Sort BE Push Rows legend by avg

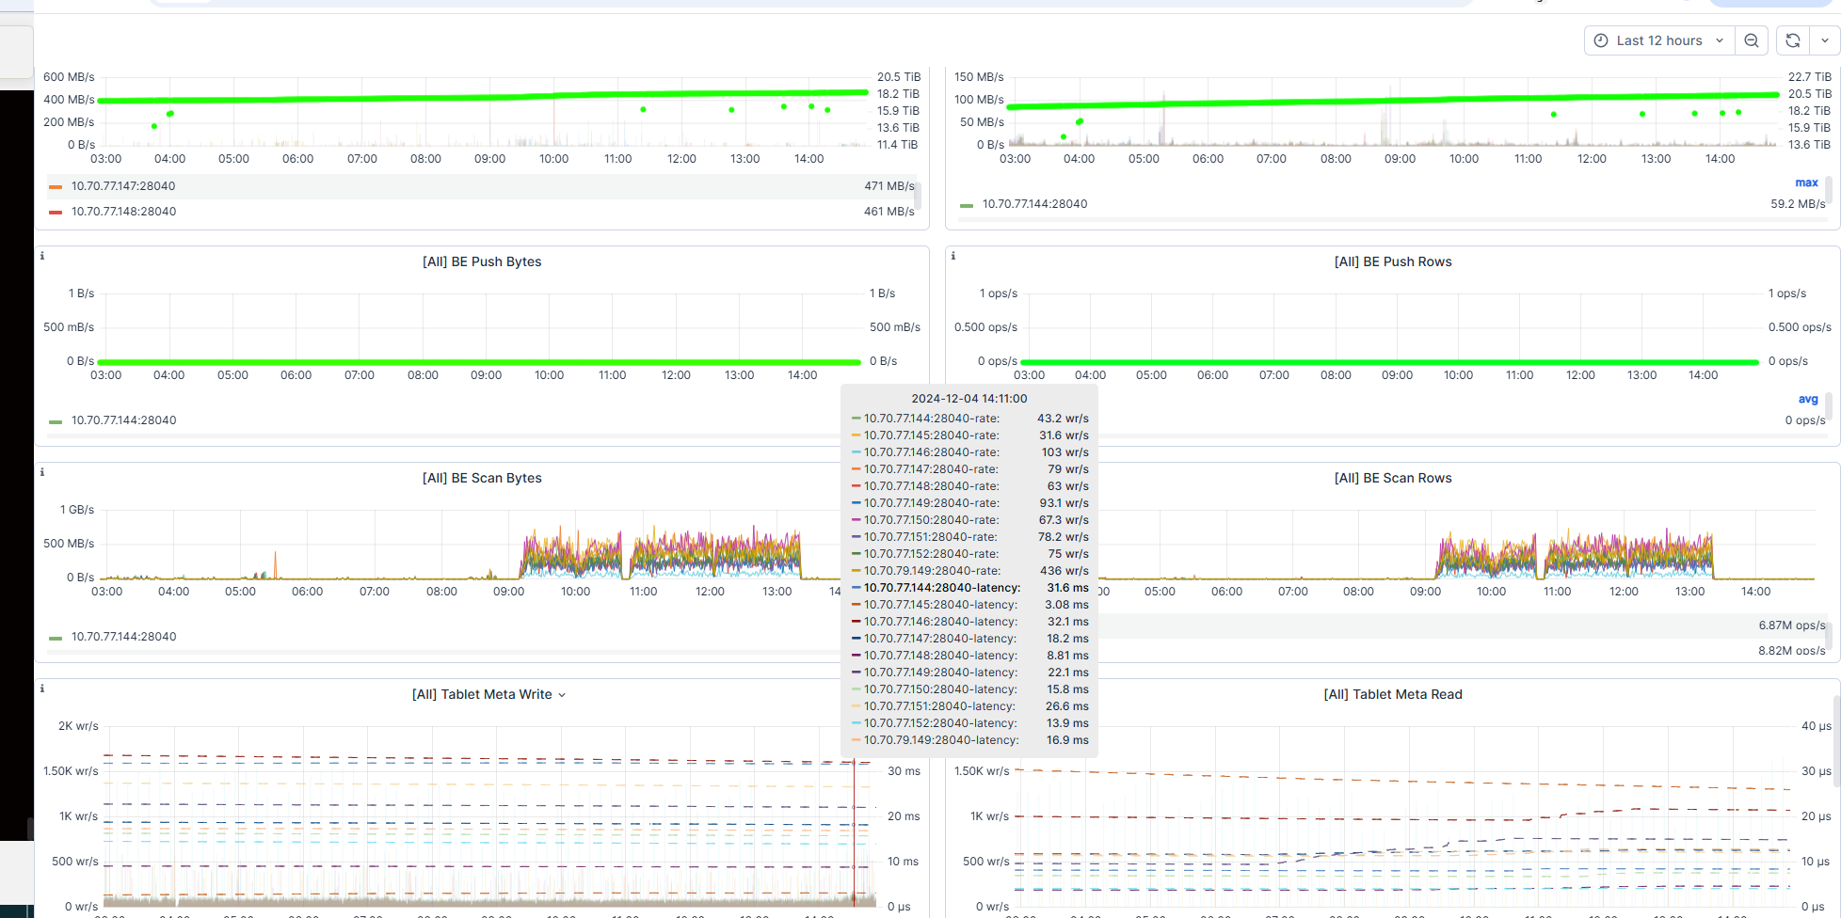point(1808,399)
